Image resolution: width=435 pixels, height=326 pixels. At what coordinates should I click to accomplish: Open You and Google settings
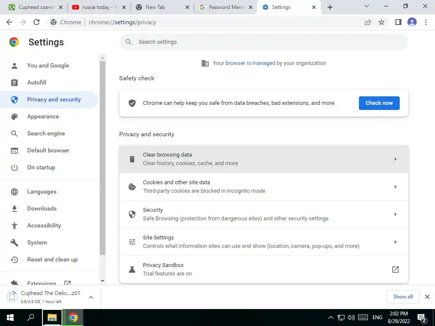[x=48, y=66]
